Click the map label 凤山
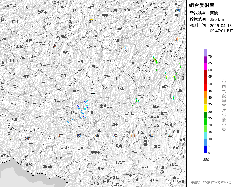This screenshot has height=187, width=235. click(74, 112)
